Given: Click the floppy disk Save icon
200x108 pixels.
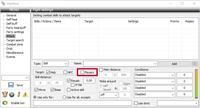Looking at the screenshot, I should (x=11, y=85).
